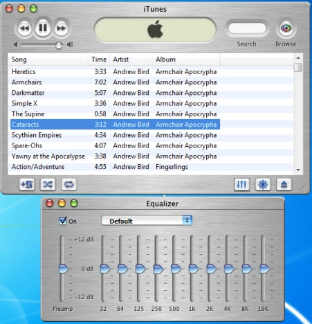Toggle repeat mode icon
Viewport: 312px width, 324px height.
click(69, 184)
